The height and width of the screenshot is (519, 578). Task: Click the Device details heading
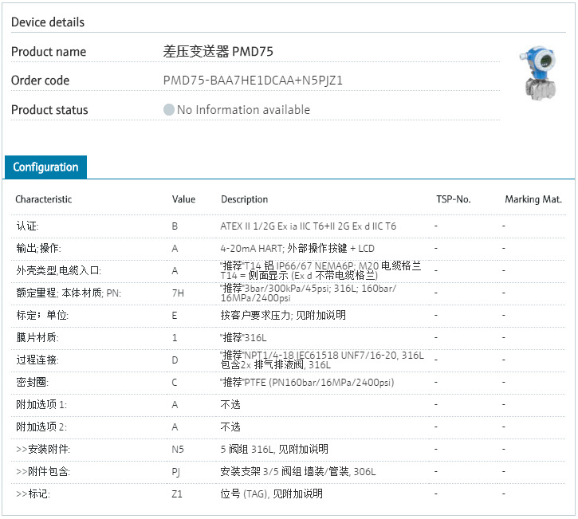(x=48, y=22)
